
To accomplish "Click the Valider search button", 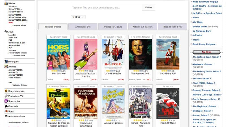I will 149,8.
